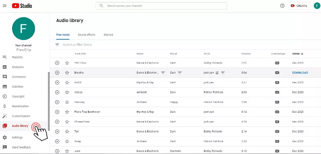The image size is (321, 154).
Task: Click the Duration column header
Action: click(x=246, y=54)
